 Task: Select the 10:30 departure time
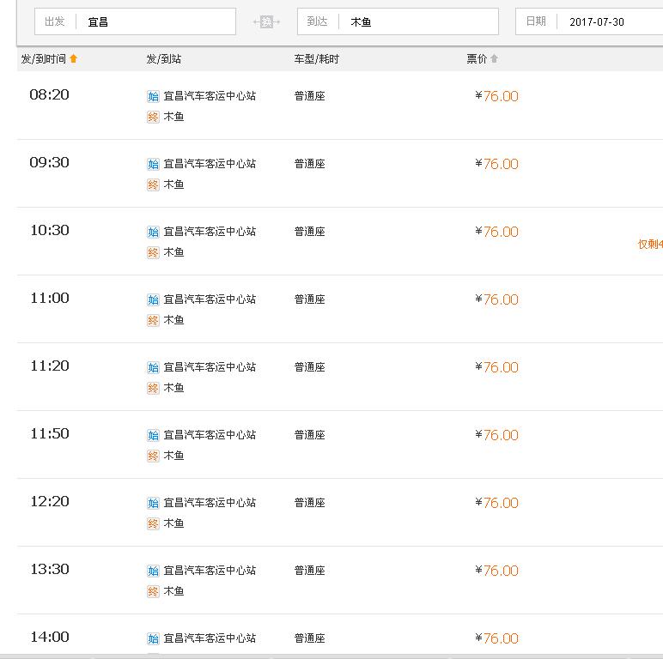(x=50, y=230)
